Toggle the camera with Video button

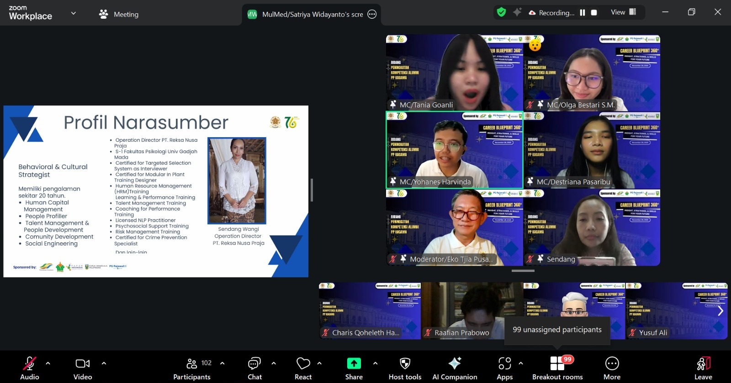pos(83,367)
